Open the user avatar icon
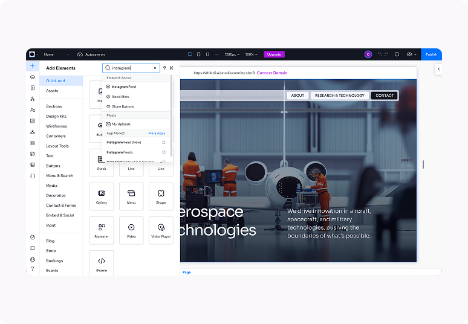This screenshot has width=468, height=324. click(x=368, y=54)
